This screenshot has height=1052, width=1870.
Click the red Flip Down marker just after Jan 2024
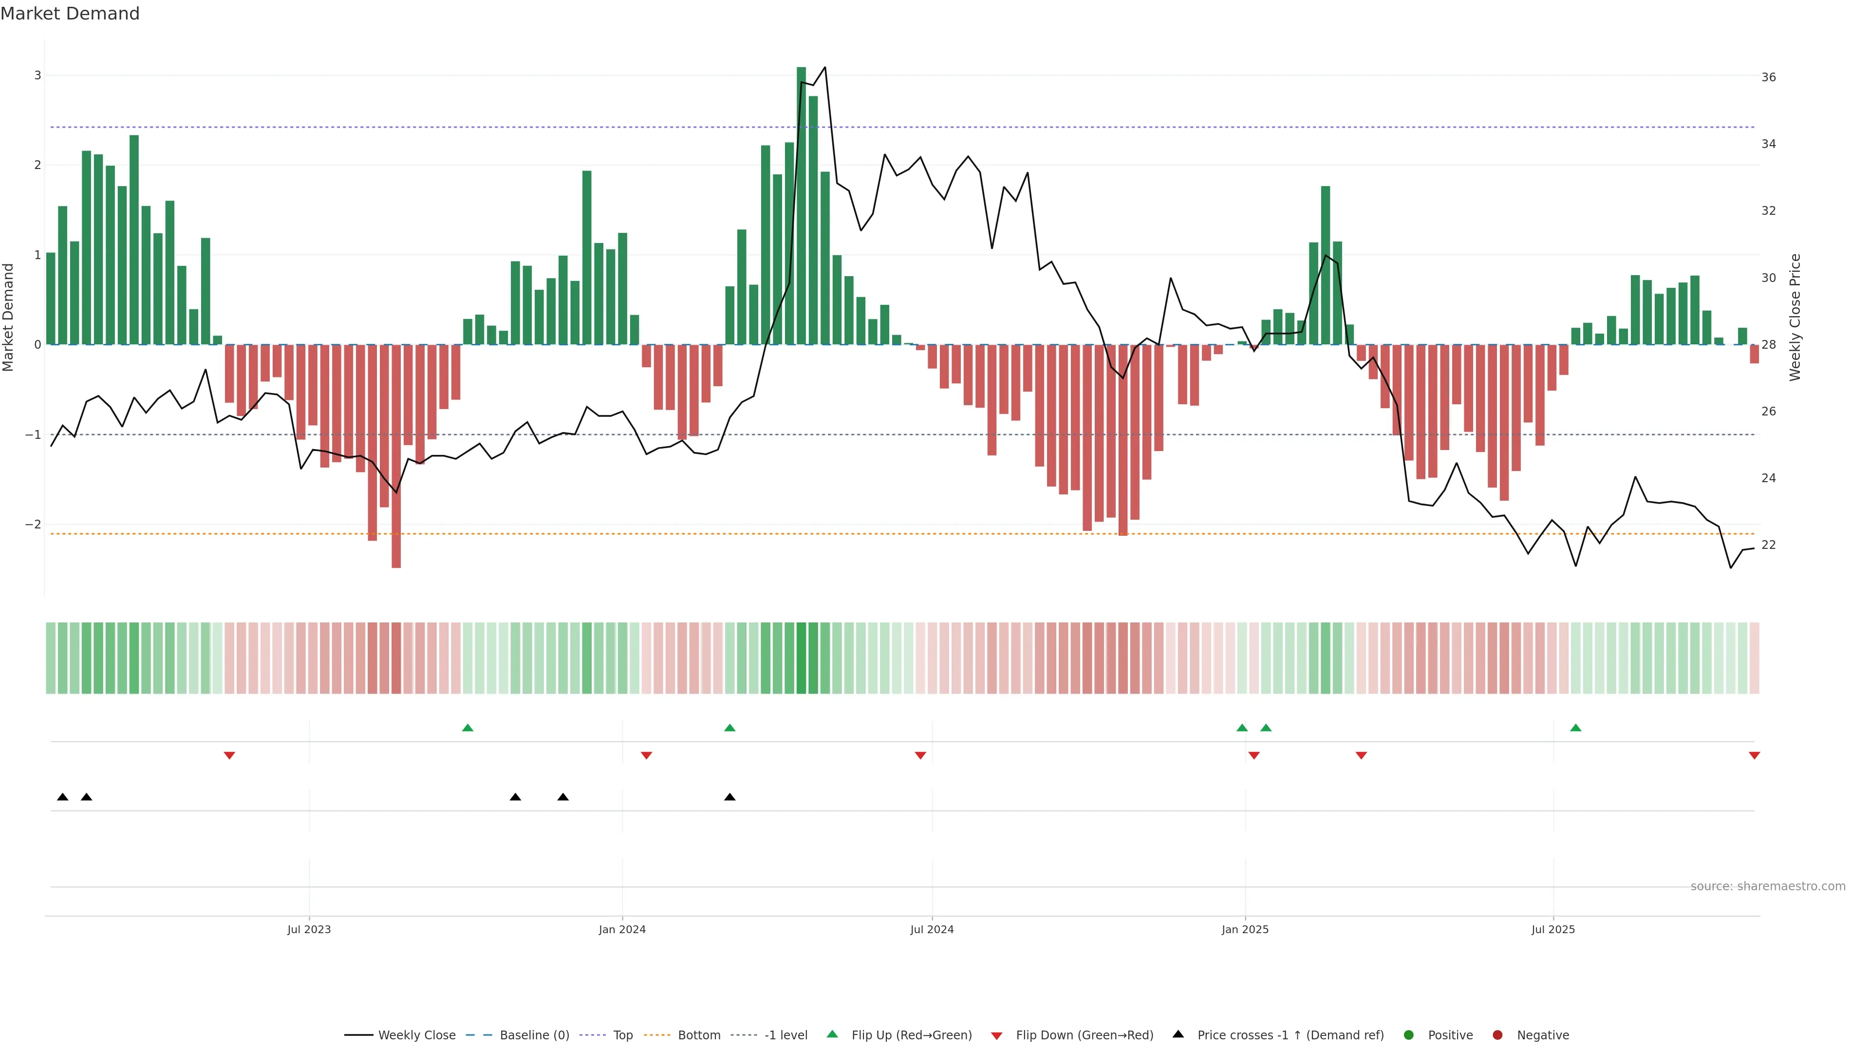coord(646,756)
